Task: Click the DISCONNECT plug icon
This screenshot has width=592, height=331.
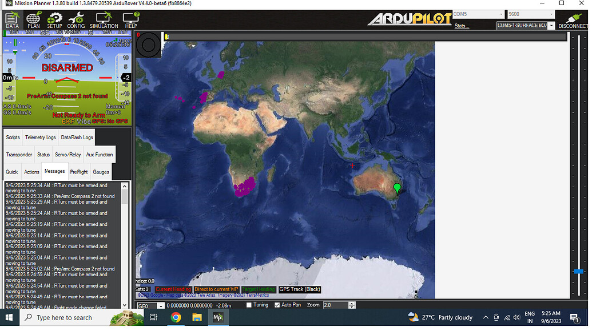Action: tap(573, 19)
